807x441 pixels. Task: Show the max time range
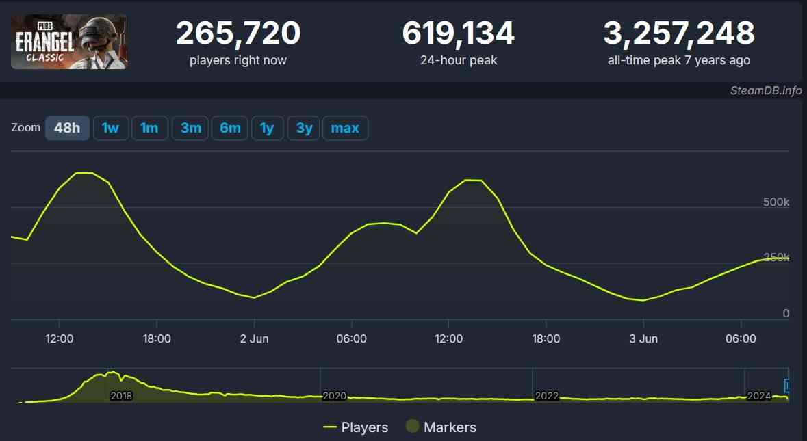click(x=345, y=128)
